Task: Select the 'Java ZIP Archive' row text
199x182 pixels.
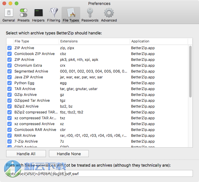Action: point(29,77)
